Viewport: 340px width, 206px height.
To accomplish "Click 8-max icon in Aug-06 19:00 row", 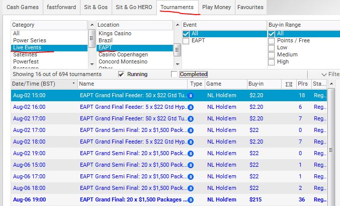I will tap(191, 200).
